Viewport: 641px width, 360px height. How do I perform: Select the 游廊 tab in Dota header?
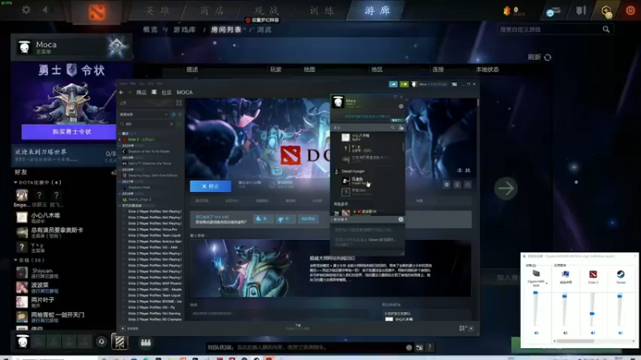tap(377, 10)
